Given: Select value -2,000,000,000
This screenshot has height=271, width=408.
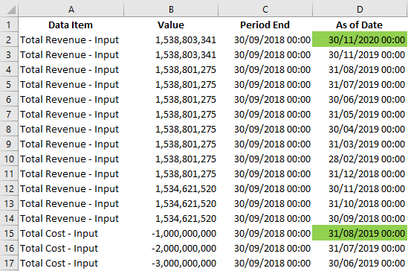Looking at the screenshot, I should tap(171, 249).
